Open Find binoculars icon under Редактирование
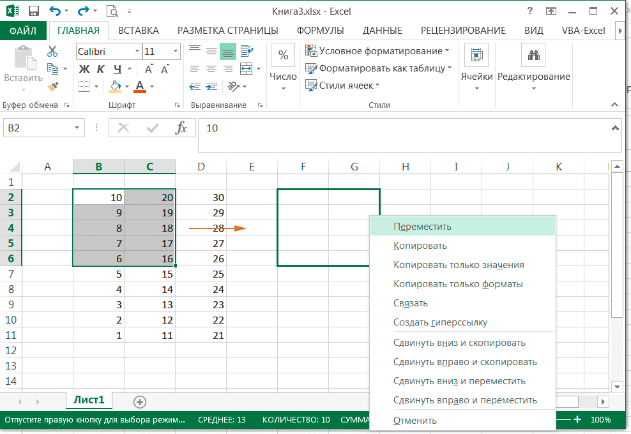This screenshot has height=434, width=631. 533,56
